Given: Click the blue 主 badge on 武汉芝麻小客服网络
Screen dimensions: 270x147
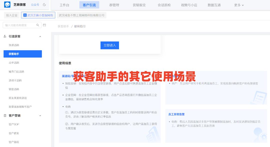Looking at the screenshot, I should click(25, 15).
